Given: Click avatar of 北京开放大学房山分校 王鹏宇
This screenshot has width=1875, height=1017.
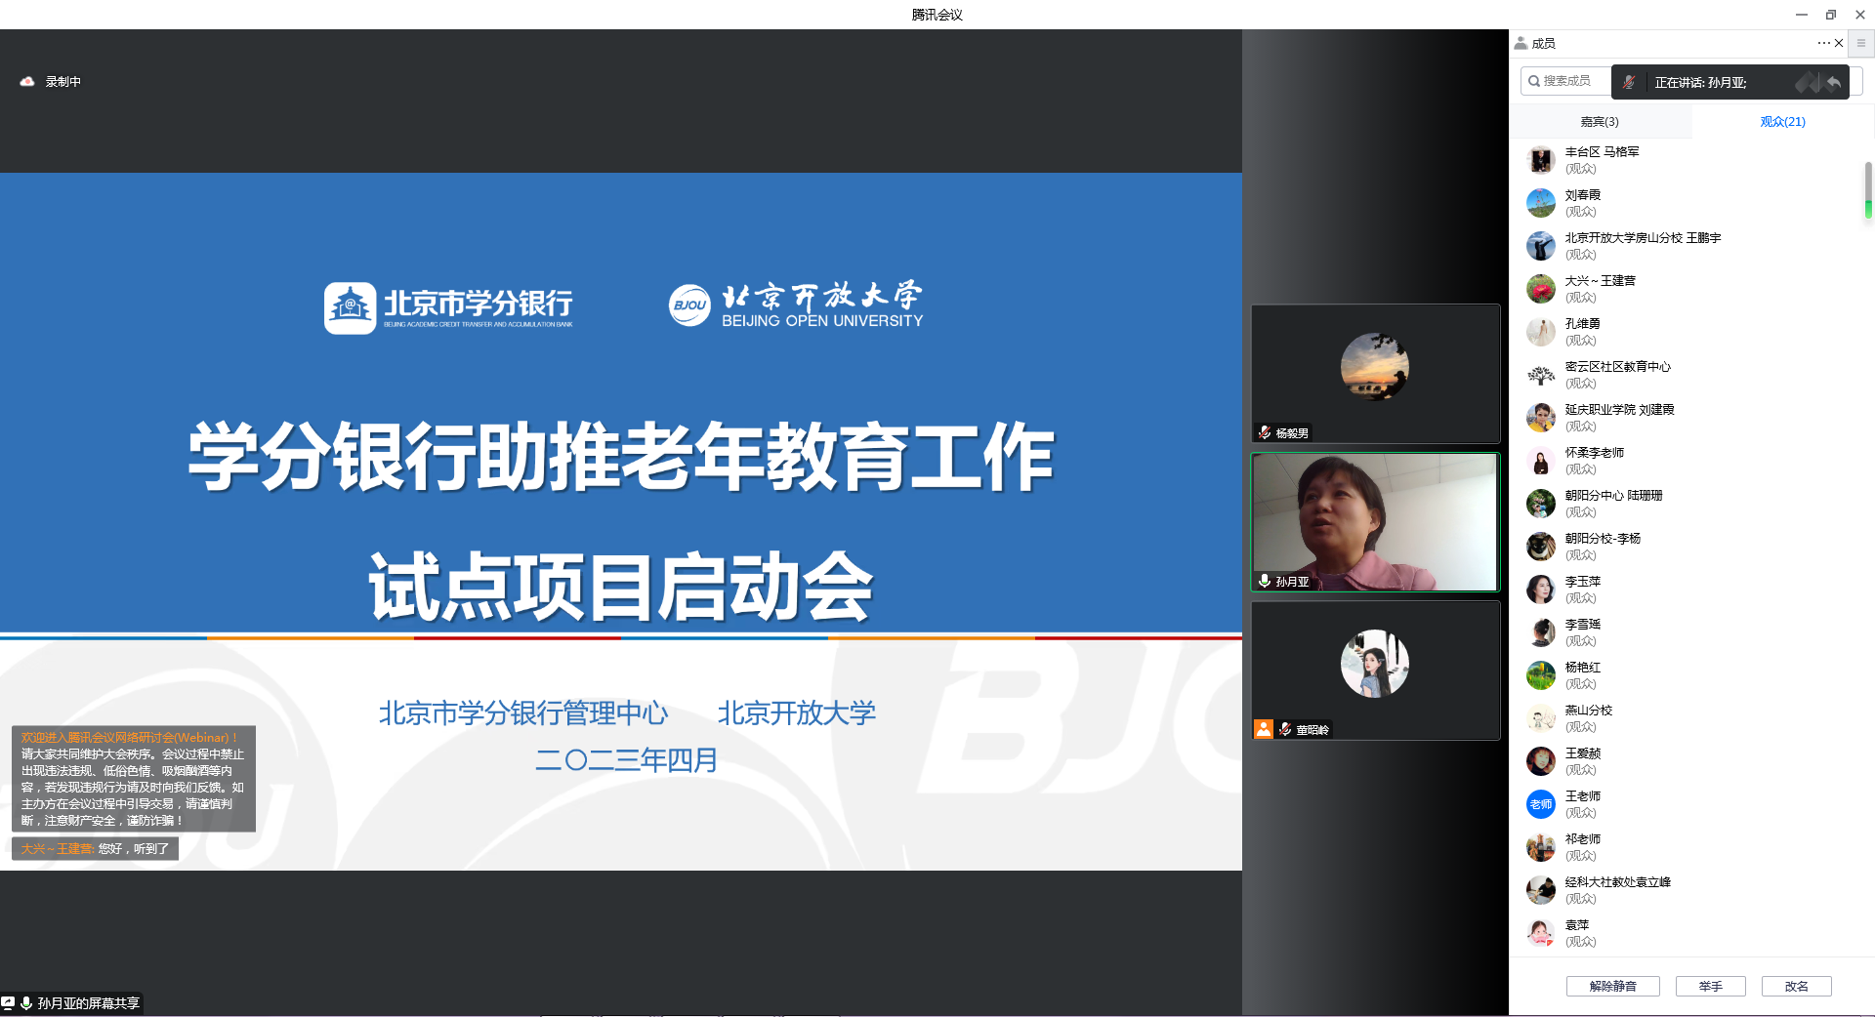Looking at the screenshot, I should (1541, 246).
